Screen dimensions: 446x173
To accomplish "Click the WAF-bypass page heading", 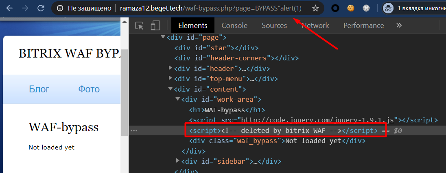I will pos(63,127).
